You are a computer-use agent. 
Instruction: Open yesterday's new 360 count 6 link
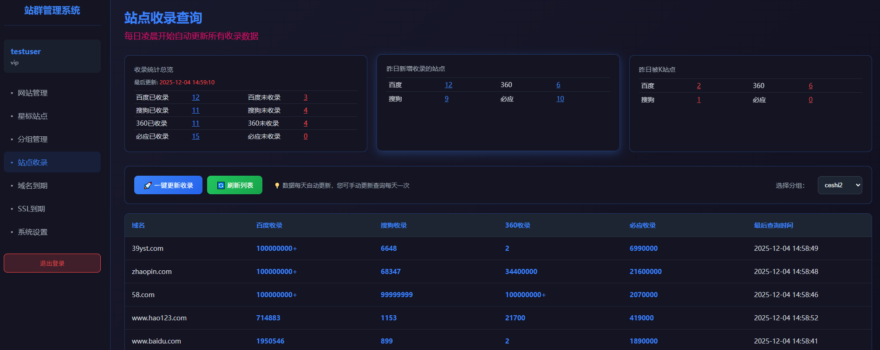coord(558,85)
